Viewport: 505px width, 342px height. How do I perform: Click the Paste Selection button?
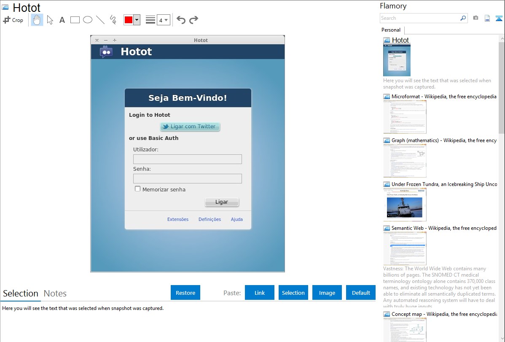click(x=293, y=293)
